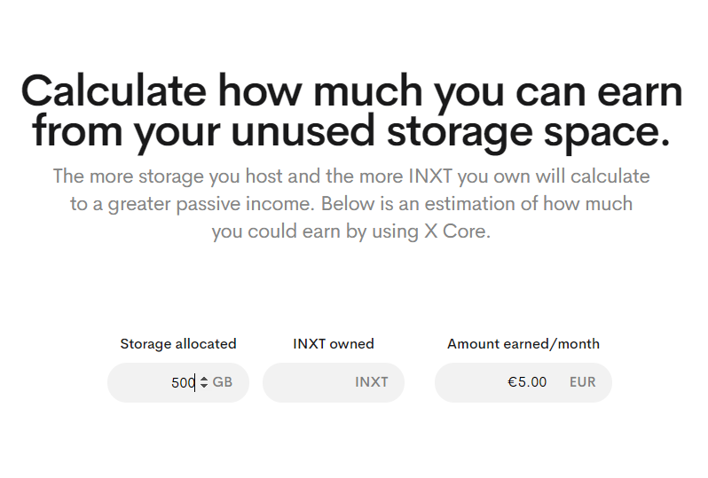
Task: Click the GB unit label
Action: pyautogui.click(x=223, y=382)
